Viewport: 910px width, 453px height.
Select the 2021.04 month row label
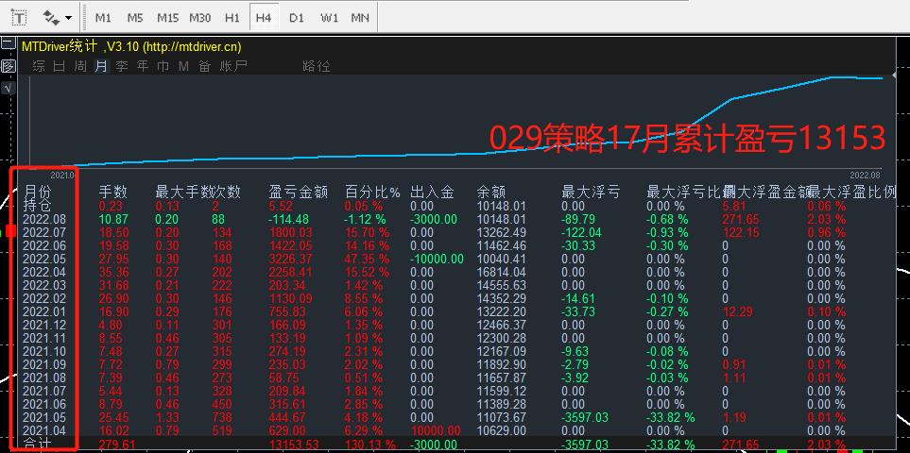pos(44,431)
